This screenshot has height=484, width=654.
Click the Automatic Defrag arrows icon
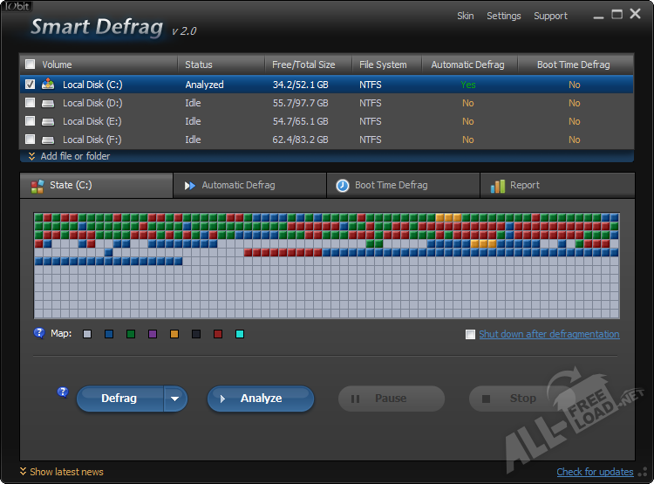coord(189,186)
